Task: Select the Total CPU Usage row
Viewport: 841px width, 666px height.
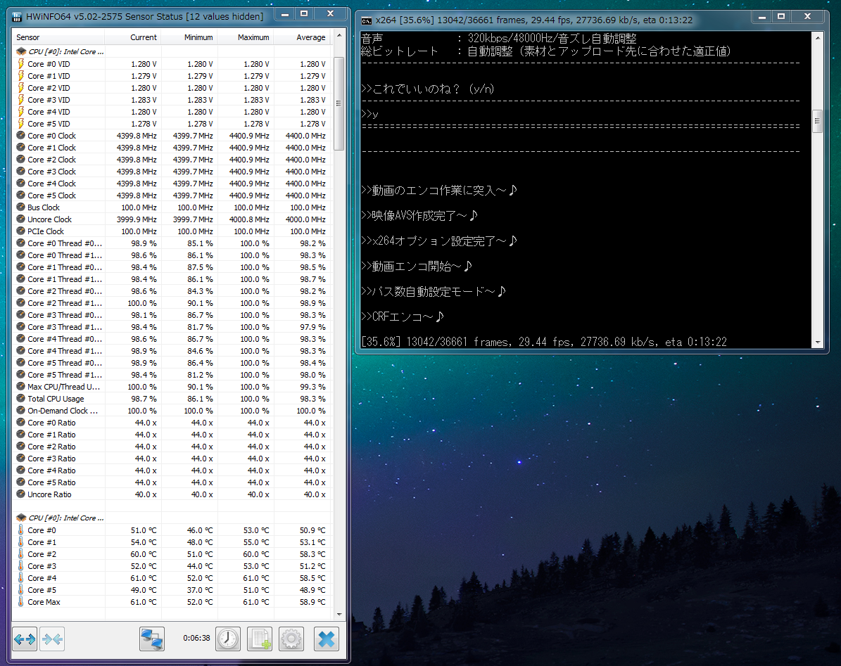Action: [x=172, y=399]
